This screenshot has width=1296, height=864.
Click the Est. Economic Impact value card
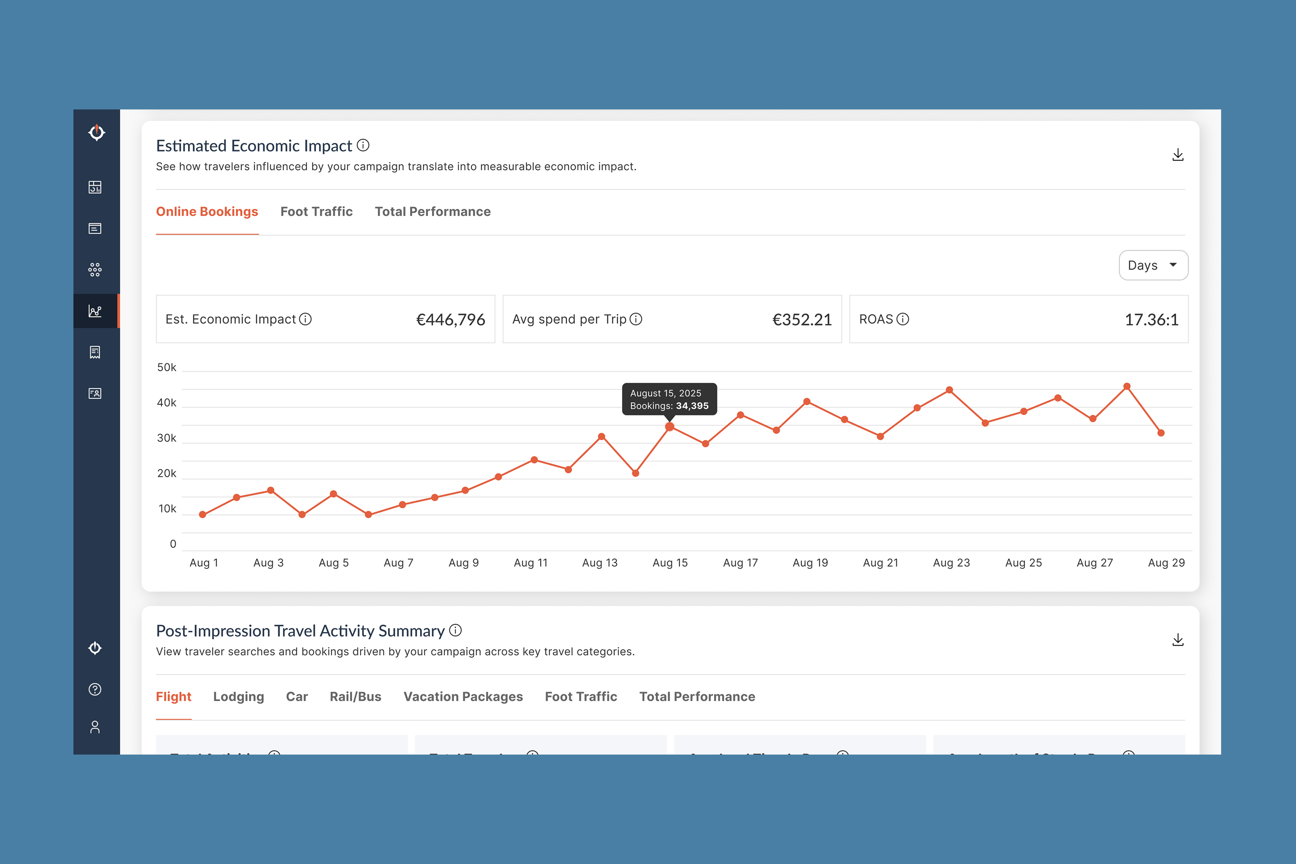pyautogui.click(x=325, y=319)
